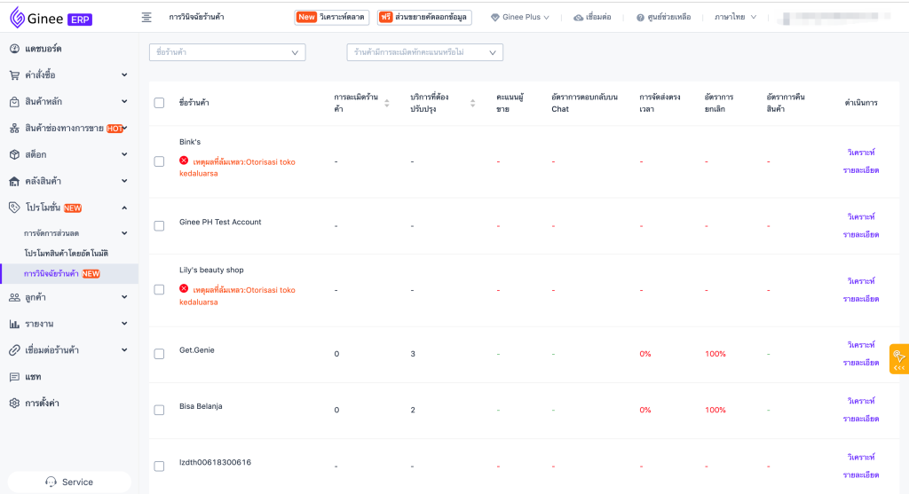The width and height of the screenshot is (909, 494).
Task: Click details link for Ginee PH Test Account
Action: coord(861,234)
